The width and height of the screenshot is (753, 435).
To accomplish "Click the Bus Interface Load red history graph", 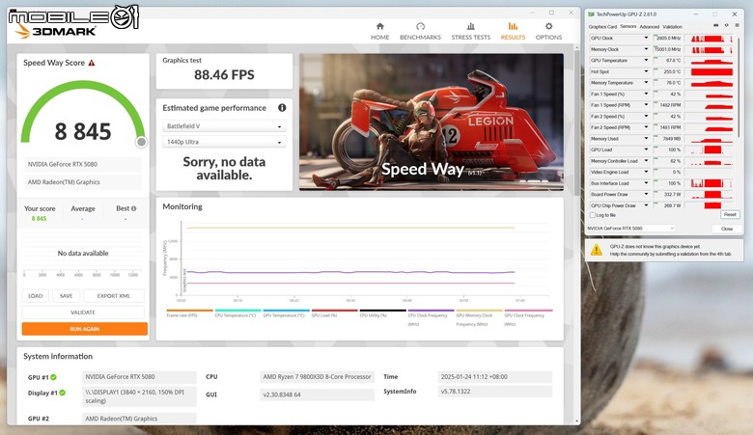I will (711, 183).
